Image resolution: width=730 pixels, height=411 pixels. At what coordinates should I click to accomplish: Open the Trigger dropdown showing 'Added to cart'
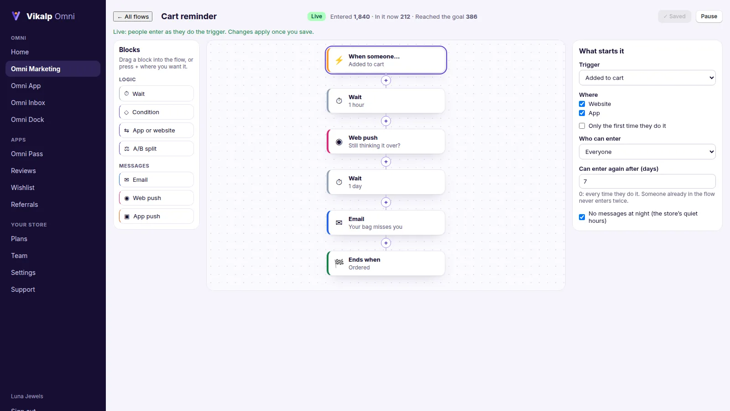click(x=647, y=78)
